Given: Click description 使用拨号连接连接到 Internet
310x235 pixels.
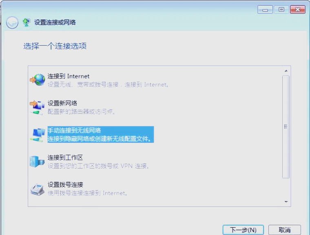Looking at the screenshot, I should pyautogui.click(x=88, y=193).
